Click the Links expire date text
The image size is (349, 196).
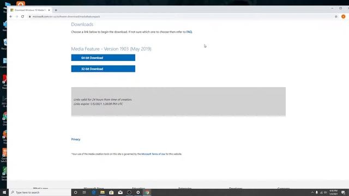98,104
